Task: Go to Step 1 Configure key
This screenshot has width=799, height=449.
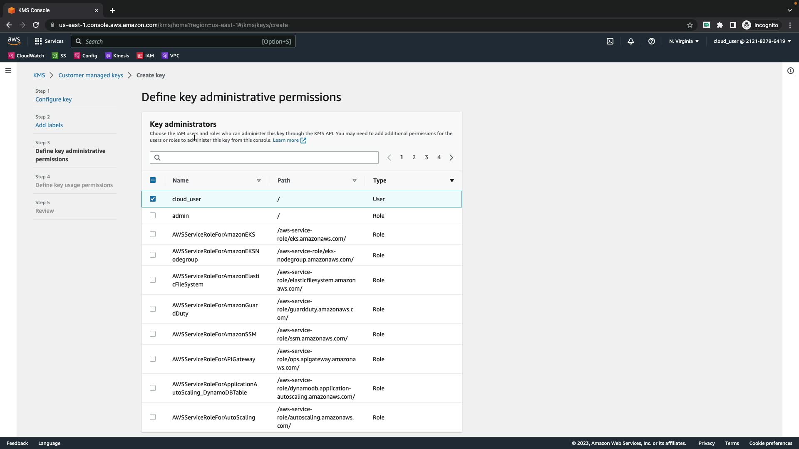Action: point(53,99)
